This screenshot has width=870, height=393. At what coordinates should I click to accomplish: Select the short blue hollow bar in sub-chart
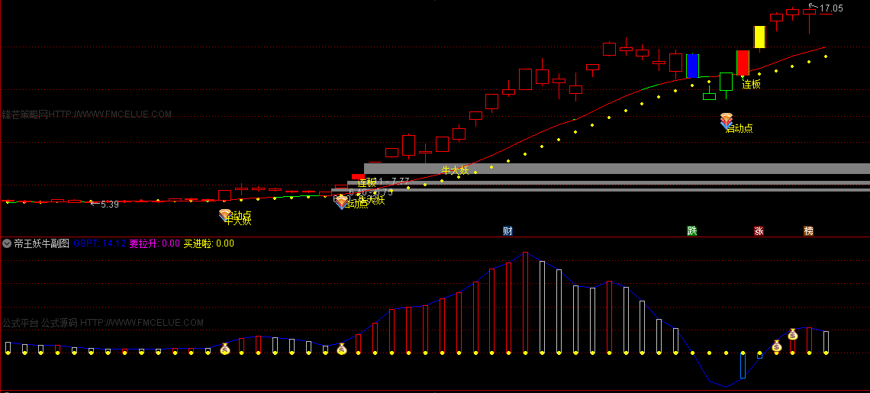coord(759,356)
